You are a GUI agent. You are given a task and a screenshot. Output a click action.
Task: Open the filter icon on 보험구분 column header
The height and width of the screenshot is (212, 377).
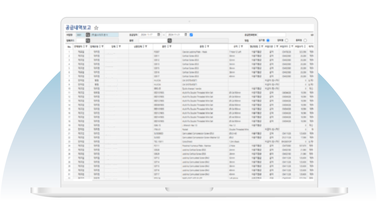coord(277,46)
